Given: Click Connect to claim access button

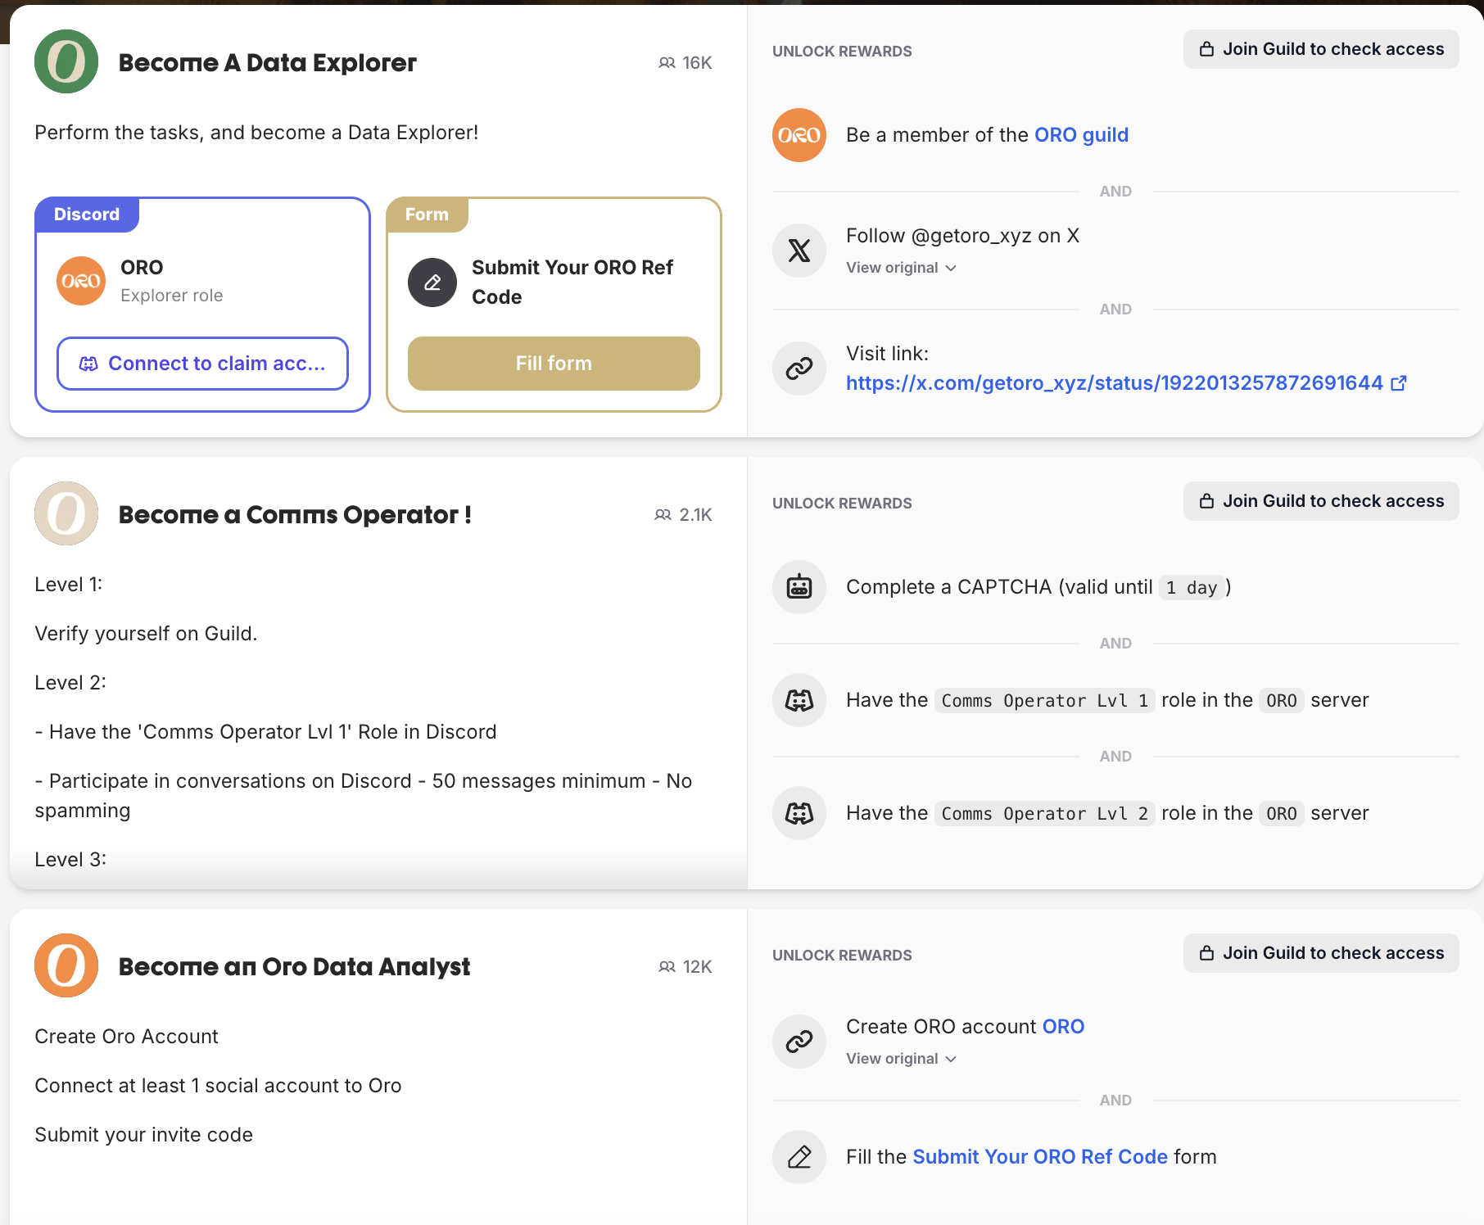Looking at the screenshot, I should click(x=202, y=364).
